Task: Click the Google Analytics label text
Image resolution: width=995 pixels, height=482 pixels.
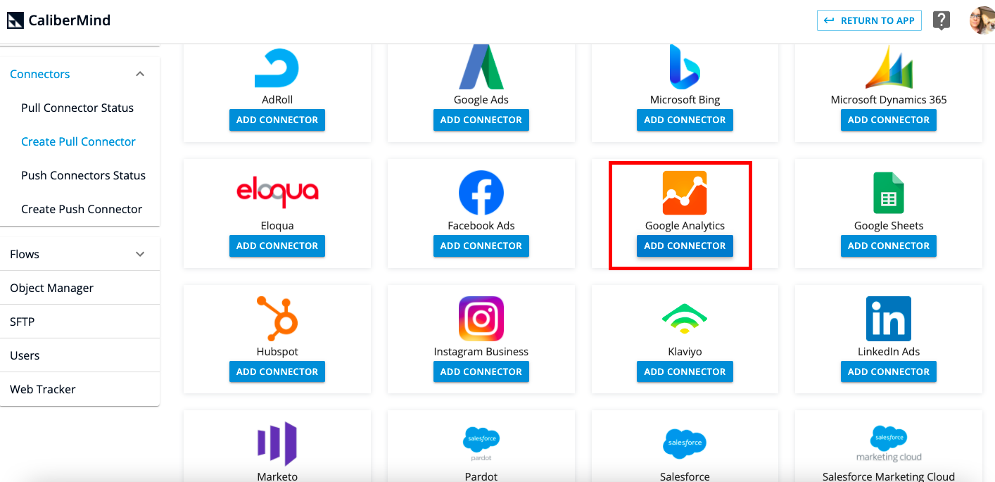Action: click(x=685, y=226)
